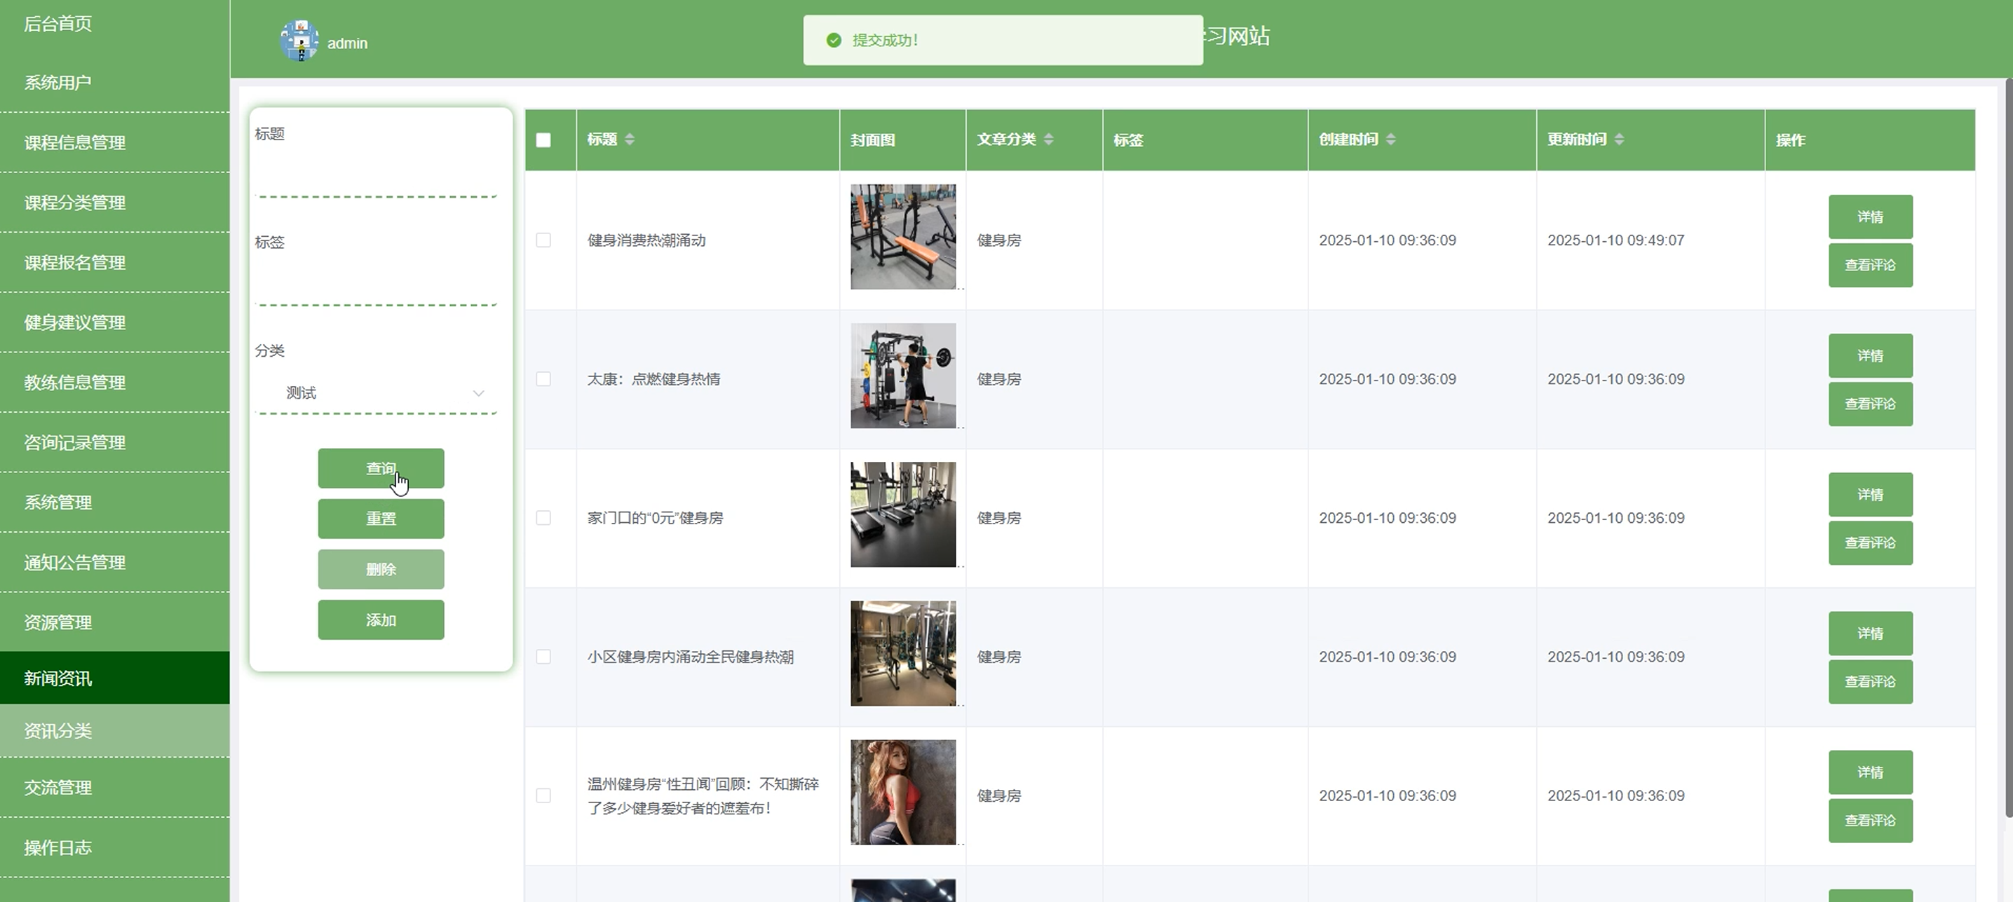Viewport: 2013px width, 902px height.
Task: Sort by 创建时间 column arrows
Action: click(1390, 139)
